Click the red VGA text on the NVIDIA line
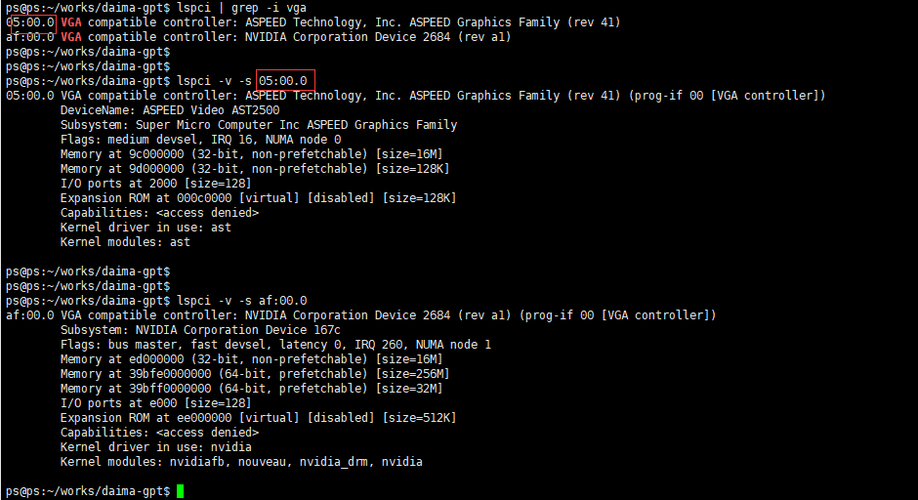 coord(71,37)
